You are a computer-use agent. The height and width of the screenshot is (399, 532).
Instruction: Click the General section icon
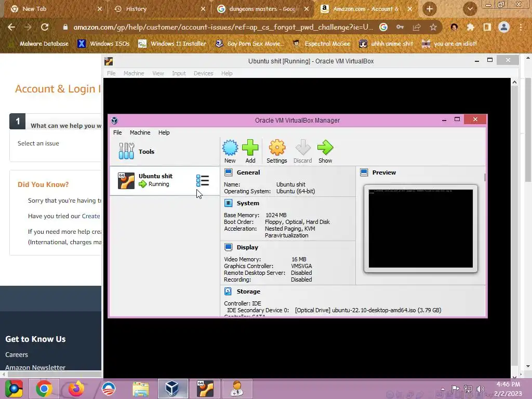(x=229, y=172)
